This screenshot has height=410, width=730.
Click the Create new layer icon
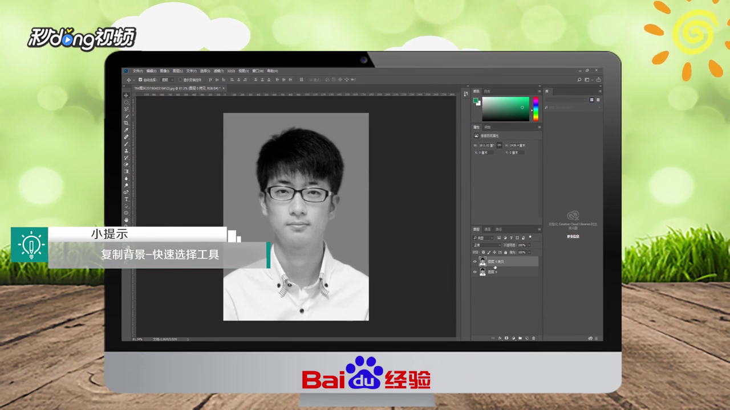[x=526, y=338]
